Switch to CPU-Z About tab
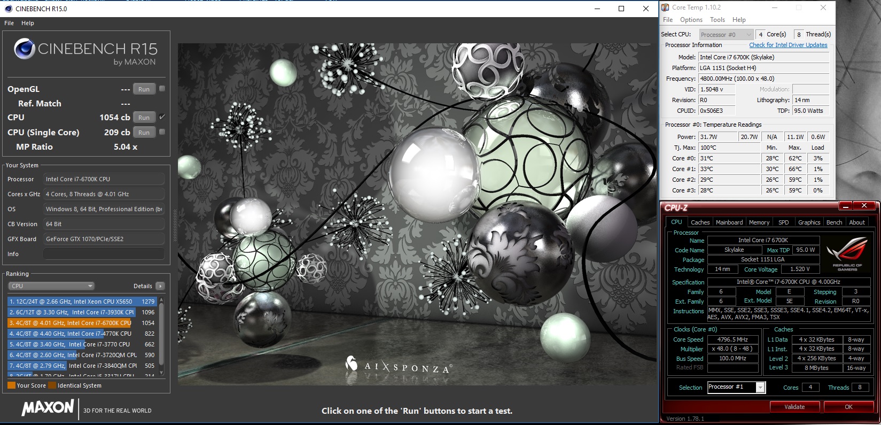This screenshot has width=881, height=425. (857, 222)
